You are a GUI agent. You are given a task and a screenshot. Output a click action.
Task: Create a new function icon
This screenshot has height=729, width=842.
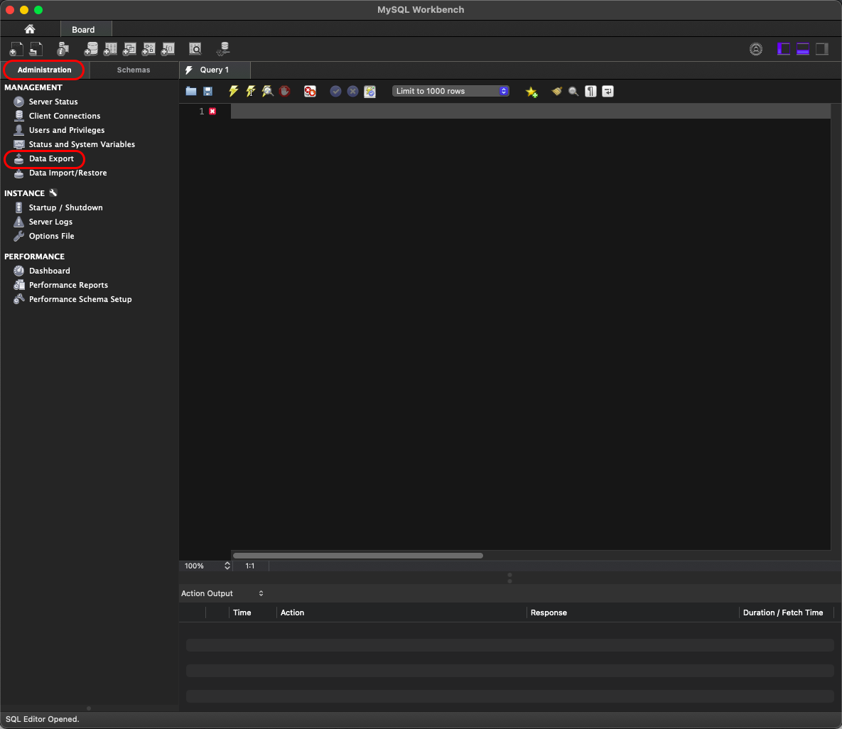click(x=168, y=49)
